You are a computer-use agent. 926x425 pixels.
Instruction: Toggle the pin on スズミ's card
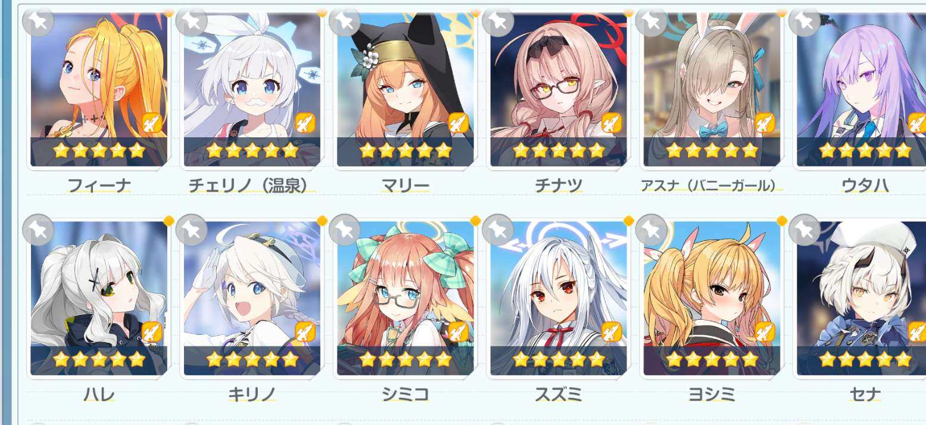coord(498,229)
